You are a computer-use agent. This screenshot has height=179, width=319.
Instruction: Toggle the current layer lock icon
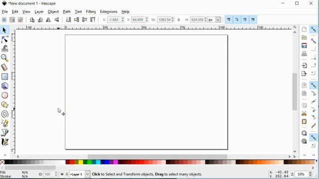66,175
